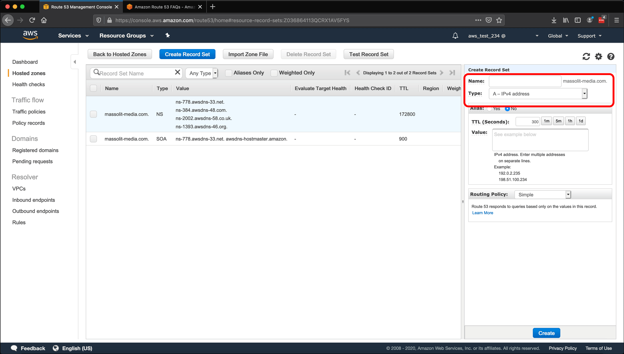
Task: Toggle the browser sidebar icon
Action: point(578,20)
